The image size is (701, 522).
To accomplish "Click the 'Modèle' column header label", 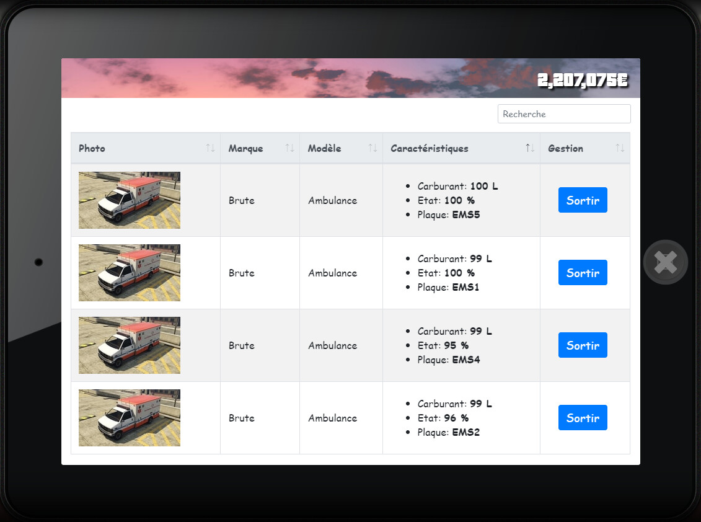I will [325, 148].
